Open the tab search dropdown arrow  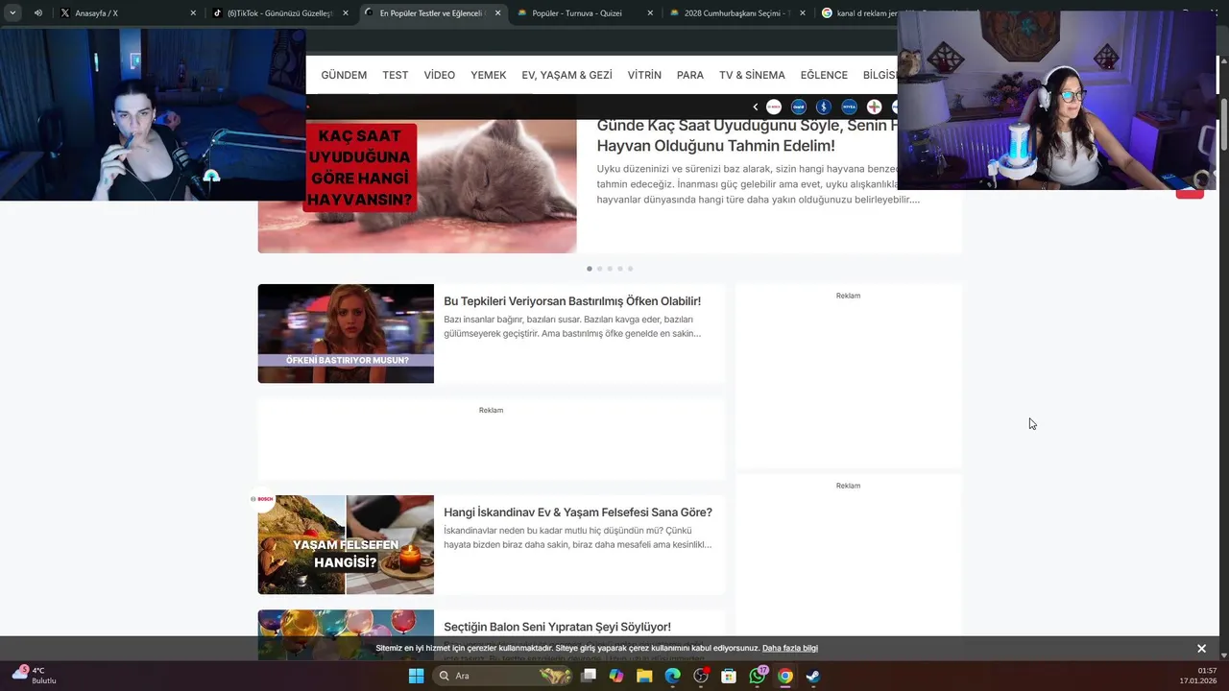[x=12, y=13]
